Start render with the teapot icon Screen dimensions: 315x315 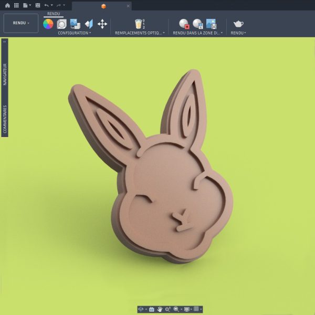[x=238, y=24]
